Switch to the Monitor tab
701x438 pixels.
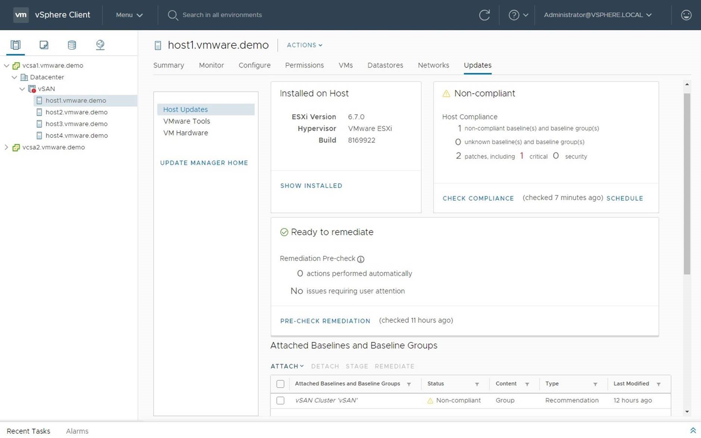pyautogui.click(x=211, y=65)
